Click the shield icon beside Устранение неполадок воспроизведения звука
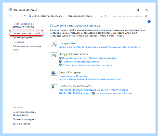The height and width of the screenshot is (136, 158). coord(60,65)
